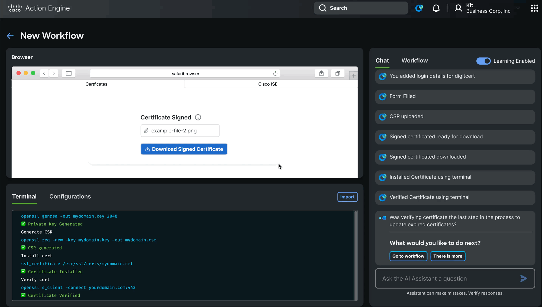Click the notification bell icon
The width and height of the screenshot is (542, 307).
(x=436, y=8)
